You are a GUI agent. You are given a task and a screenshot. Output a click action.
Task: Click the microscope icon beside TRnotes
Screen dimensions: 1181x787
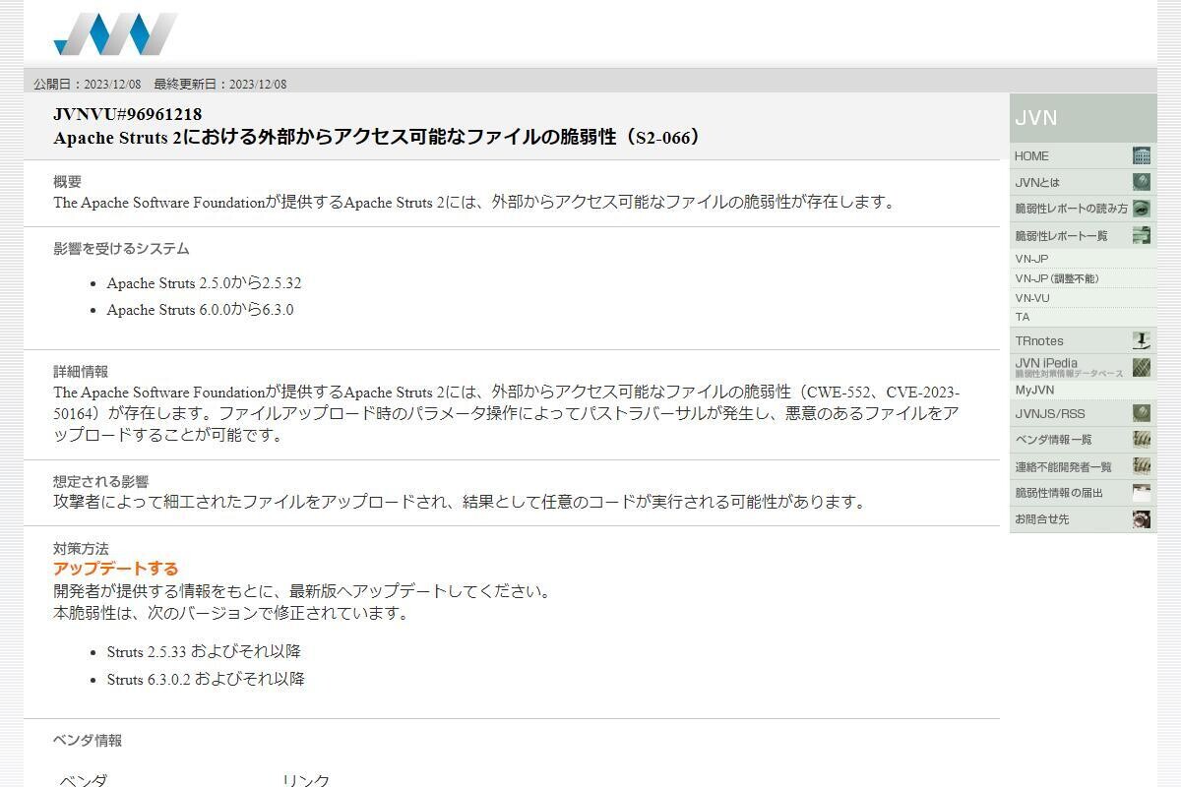click(1142, 340)
